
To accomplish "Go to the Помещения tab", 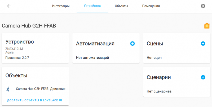I will (151, 6).
